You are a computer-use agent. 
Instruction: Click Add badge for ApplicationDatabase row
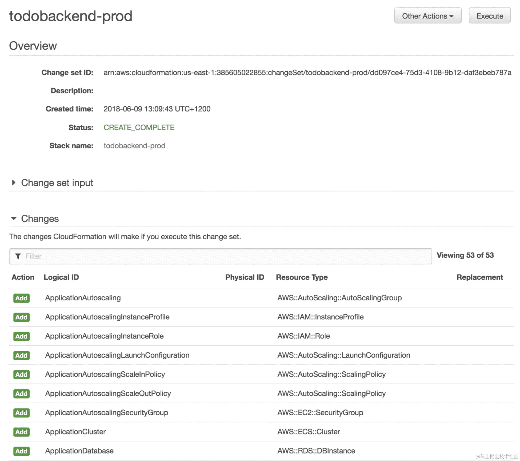coord(21,451)
